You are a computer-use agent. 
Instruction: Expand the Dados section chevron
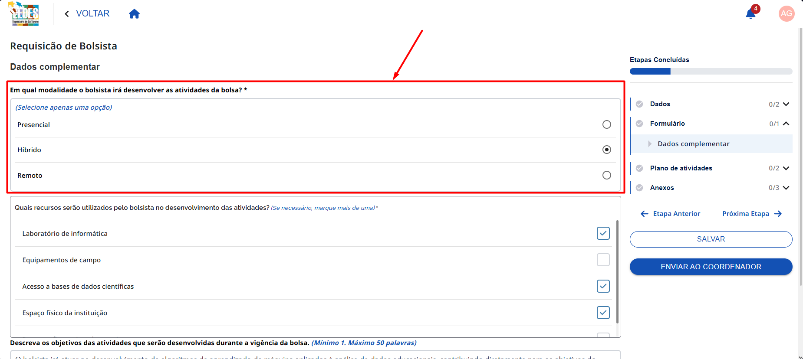click(x=786, y=104)
